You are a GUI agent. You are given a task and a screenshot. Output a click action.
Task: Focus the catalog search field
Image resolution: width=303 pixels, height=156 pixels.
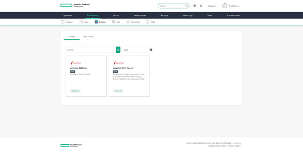(91, 50)
